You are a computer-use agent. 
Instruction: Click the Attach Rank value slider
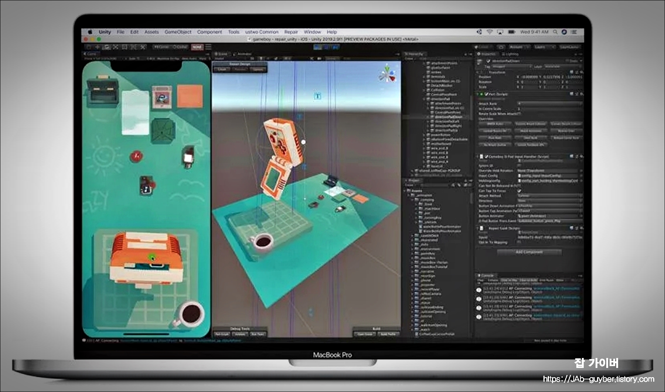pyautogui.click(x=549, y=104)
